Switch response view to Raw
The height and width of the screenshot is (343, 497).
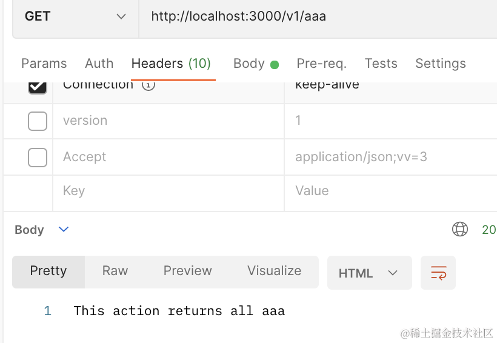(x=115, y=271)
